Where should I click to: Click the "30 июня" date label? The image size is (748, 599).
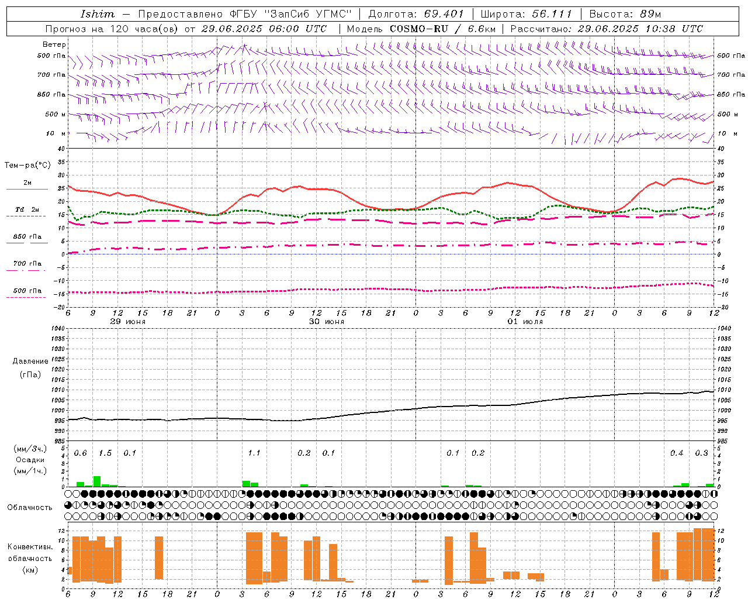(x=327, y=322)
